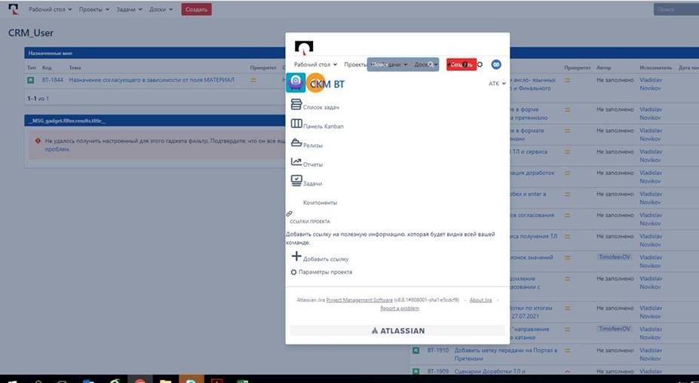Click Создать button in background header
The height and width of the screenshot is (383, 699).
click(196, 9)
